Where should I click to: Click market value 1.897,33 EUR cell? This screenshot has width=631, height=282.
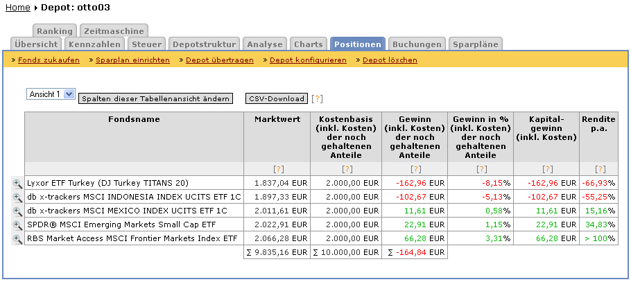pyautogui.click(x=277, y=197)
